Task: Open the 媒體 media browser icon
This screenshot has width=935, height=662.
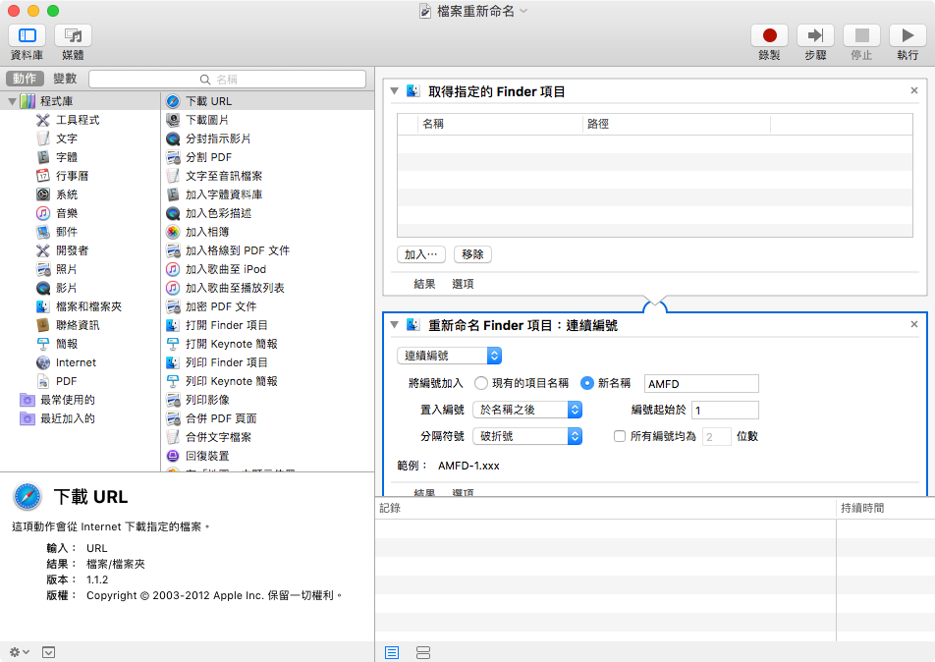Action: pos(73,35)
